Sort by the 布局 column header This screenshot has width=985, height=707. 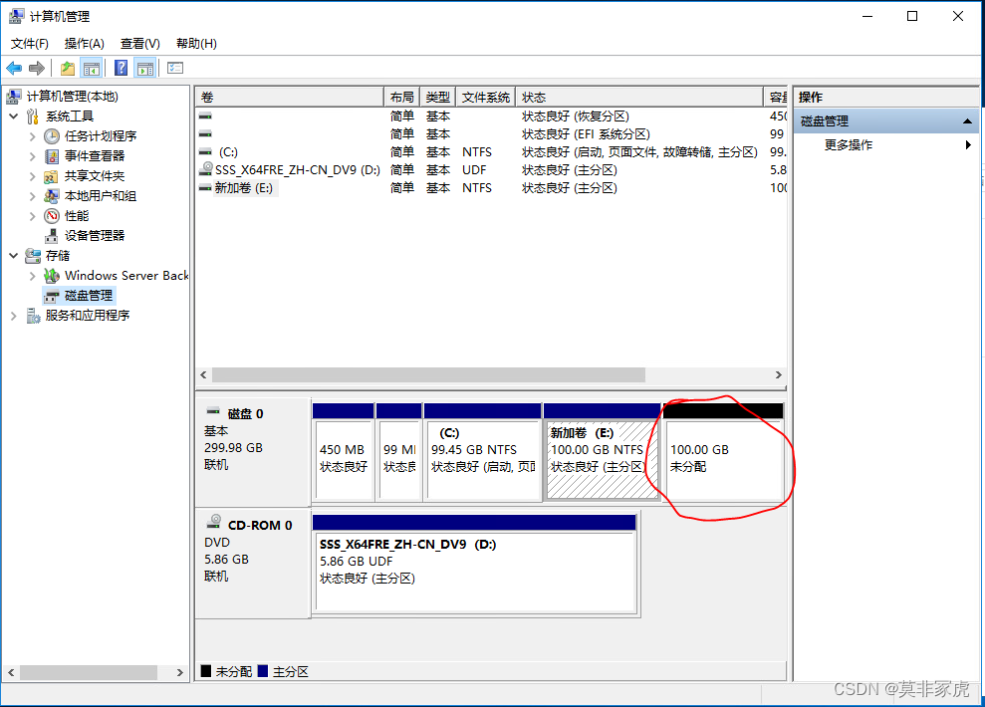402,98
